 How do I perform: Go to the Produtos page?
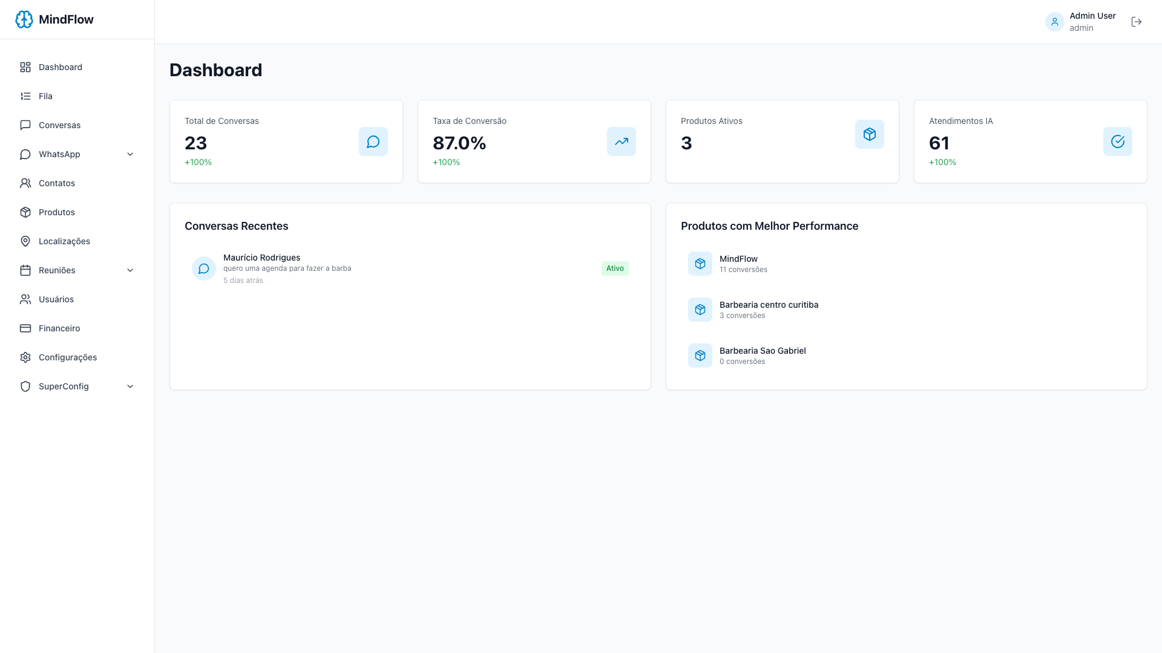[77, 212]
